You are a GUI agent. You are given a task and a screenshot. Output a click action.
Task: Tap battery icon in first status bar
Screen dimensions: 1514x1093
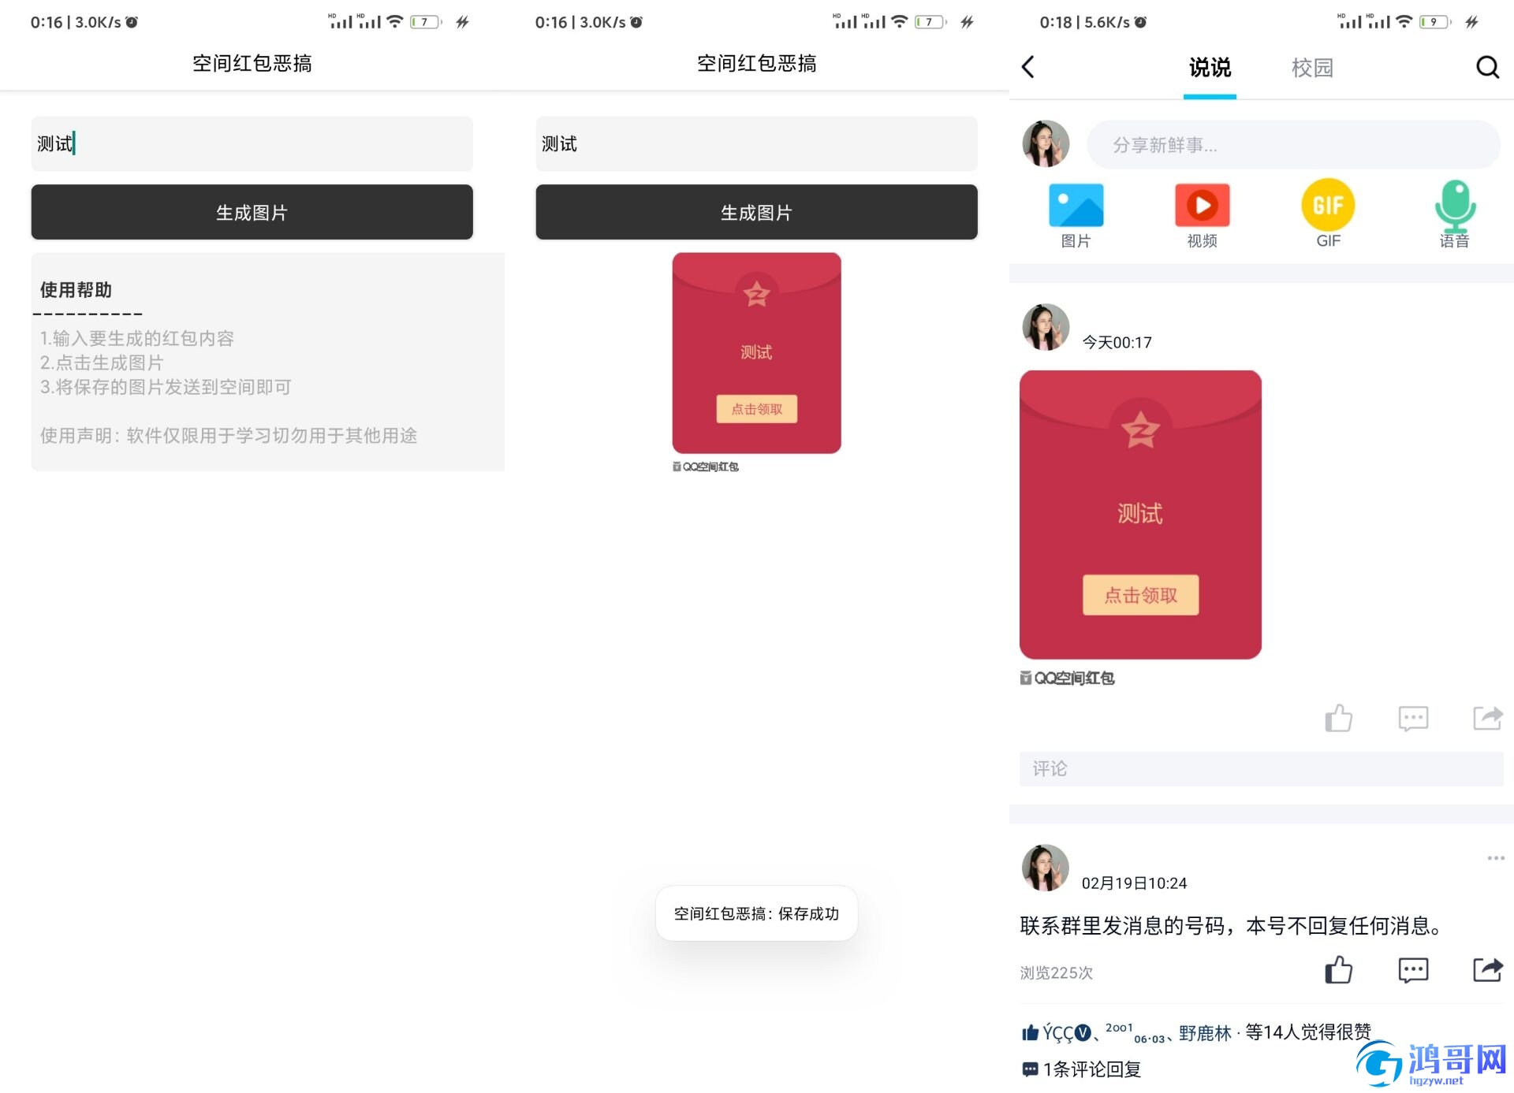tap(426, 22)
